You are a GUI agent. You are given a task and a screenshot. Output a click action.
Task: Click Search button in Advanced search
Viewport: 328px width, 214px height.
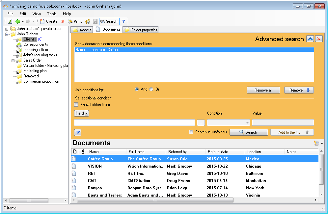249,132
